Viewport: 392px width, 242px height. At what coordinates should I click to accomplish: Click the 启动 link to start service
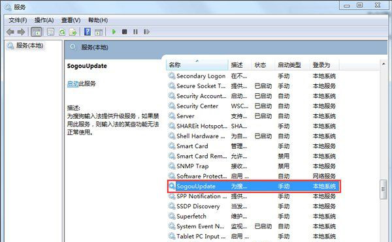click(x=73, y=83)
